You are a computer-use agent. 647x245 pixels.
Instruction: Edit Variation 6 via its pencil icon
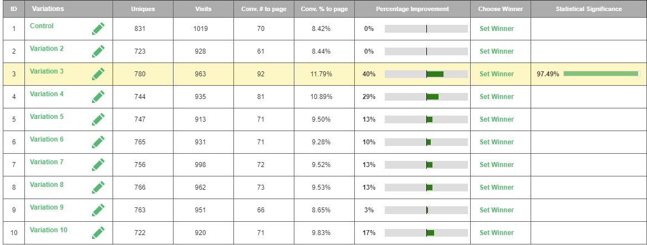(x=98, y=142)
